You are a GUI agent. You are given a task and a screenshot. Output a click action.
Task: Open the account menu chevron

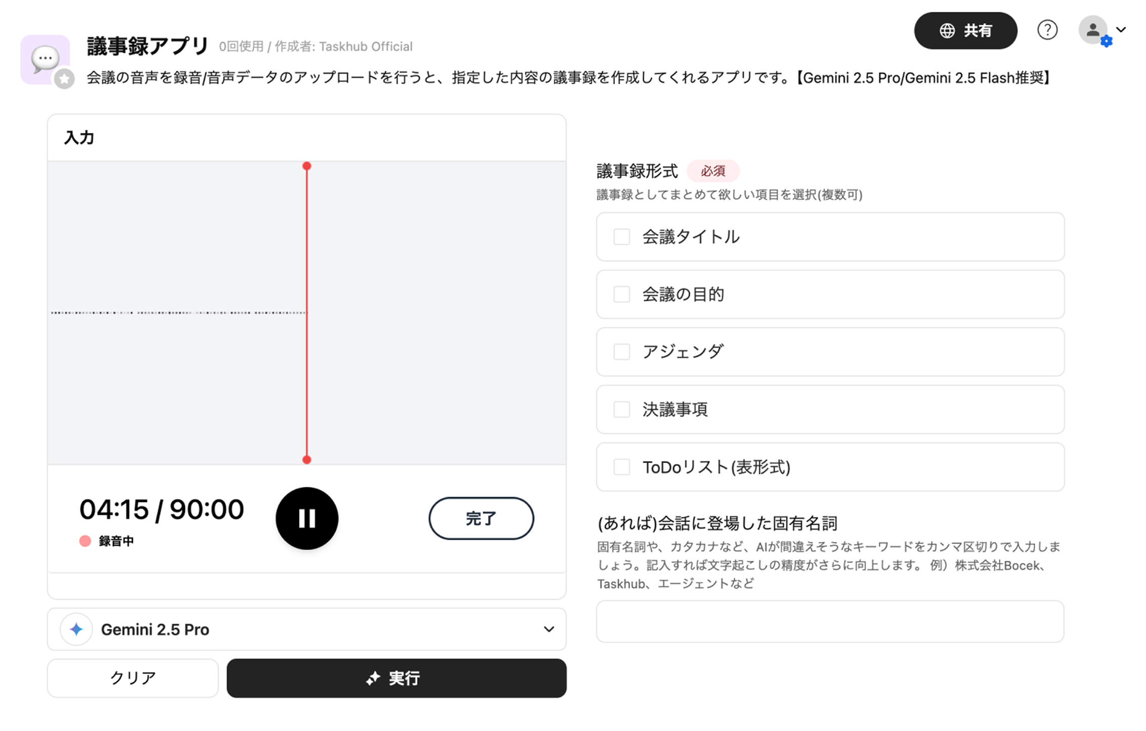click(x=1121, y=30)
